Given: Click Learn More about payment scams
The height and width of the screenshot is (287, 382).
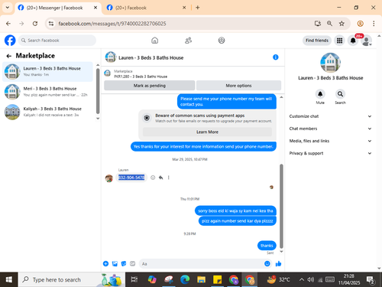Looking at the screenshot, I should [x=207, y=132].
